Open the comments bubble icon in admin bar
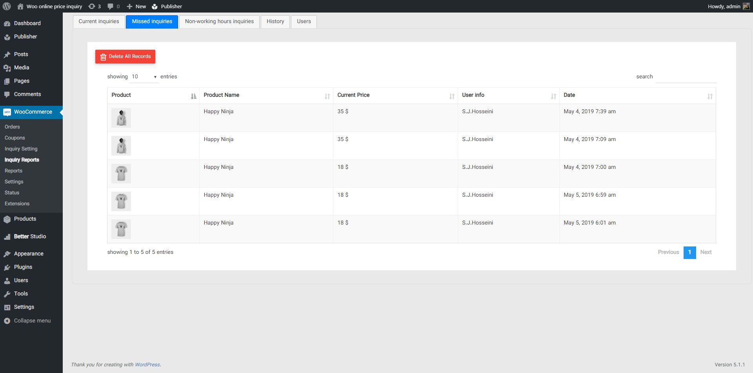Screen dimensions: 753x373 [110, 6]
